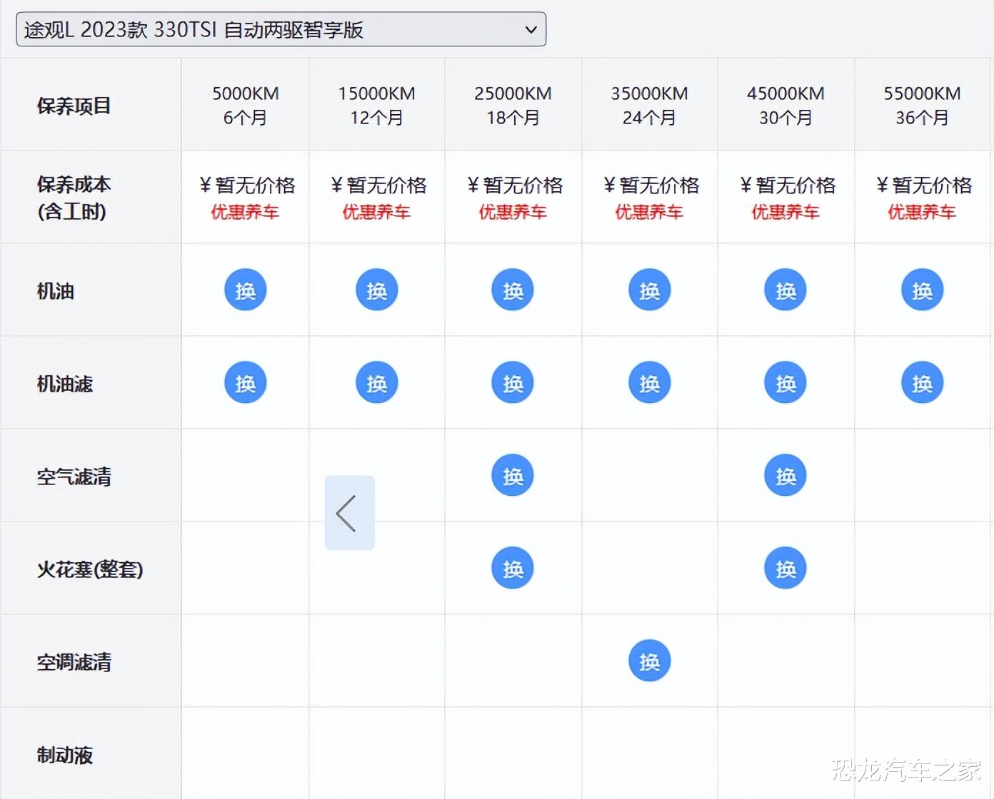Click ¥暂无价格 under 15000KM
Screen dimensions: 994x799
tap(378, 185)
